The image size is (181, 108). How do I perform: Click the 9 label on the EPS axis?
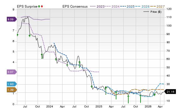click(13, 10)
